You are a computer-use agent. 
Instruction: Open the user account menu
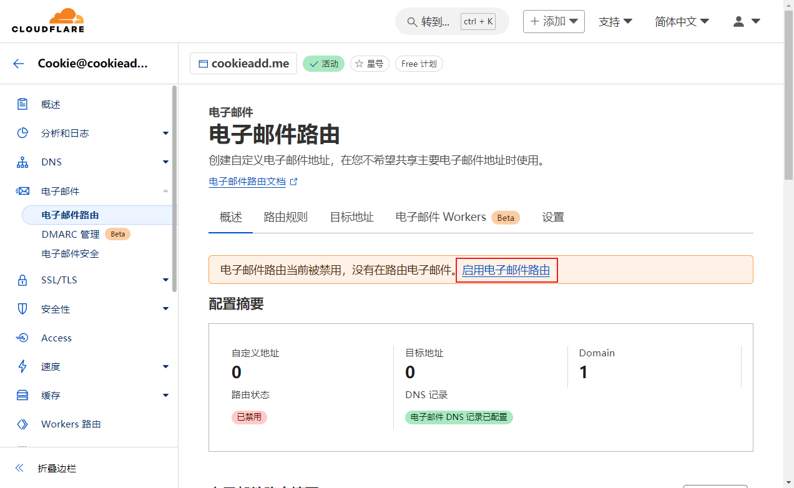point(746,21)
